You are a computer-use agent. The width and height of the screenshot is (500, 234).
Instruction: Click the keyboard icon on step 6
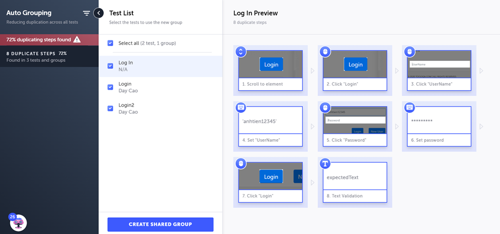pos(409,108)
